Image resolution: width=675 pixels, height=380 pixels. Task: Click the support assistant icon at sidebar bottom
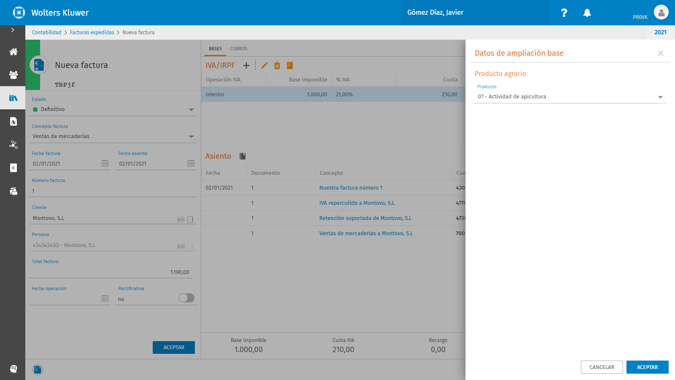(13, 369)
